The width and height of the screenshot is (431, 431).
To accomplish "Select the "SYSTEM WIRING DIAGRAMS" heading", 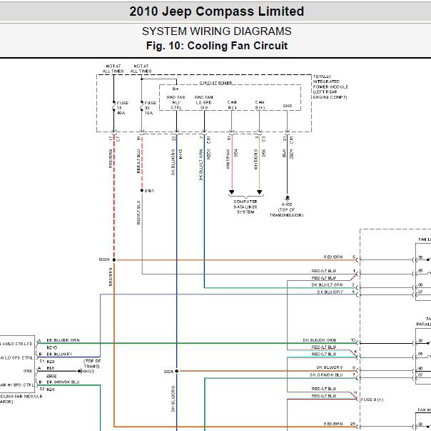I will 217,31.
